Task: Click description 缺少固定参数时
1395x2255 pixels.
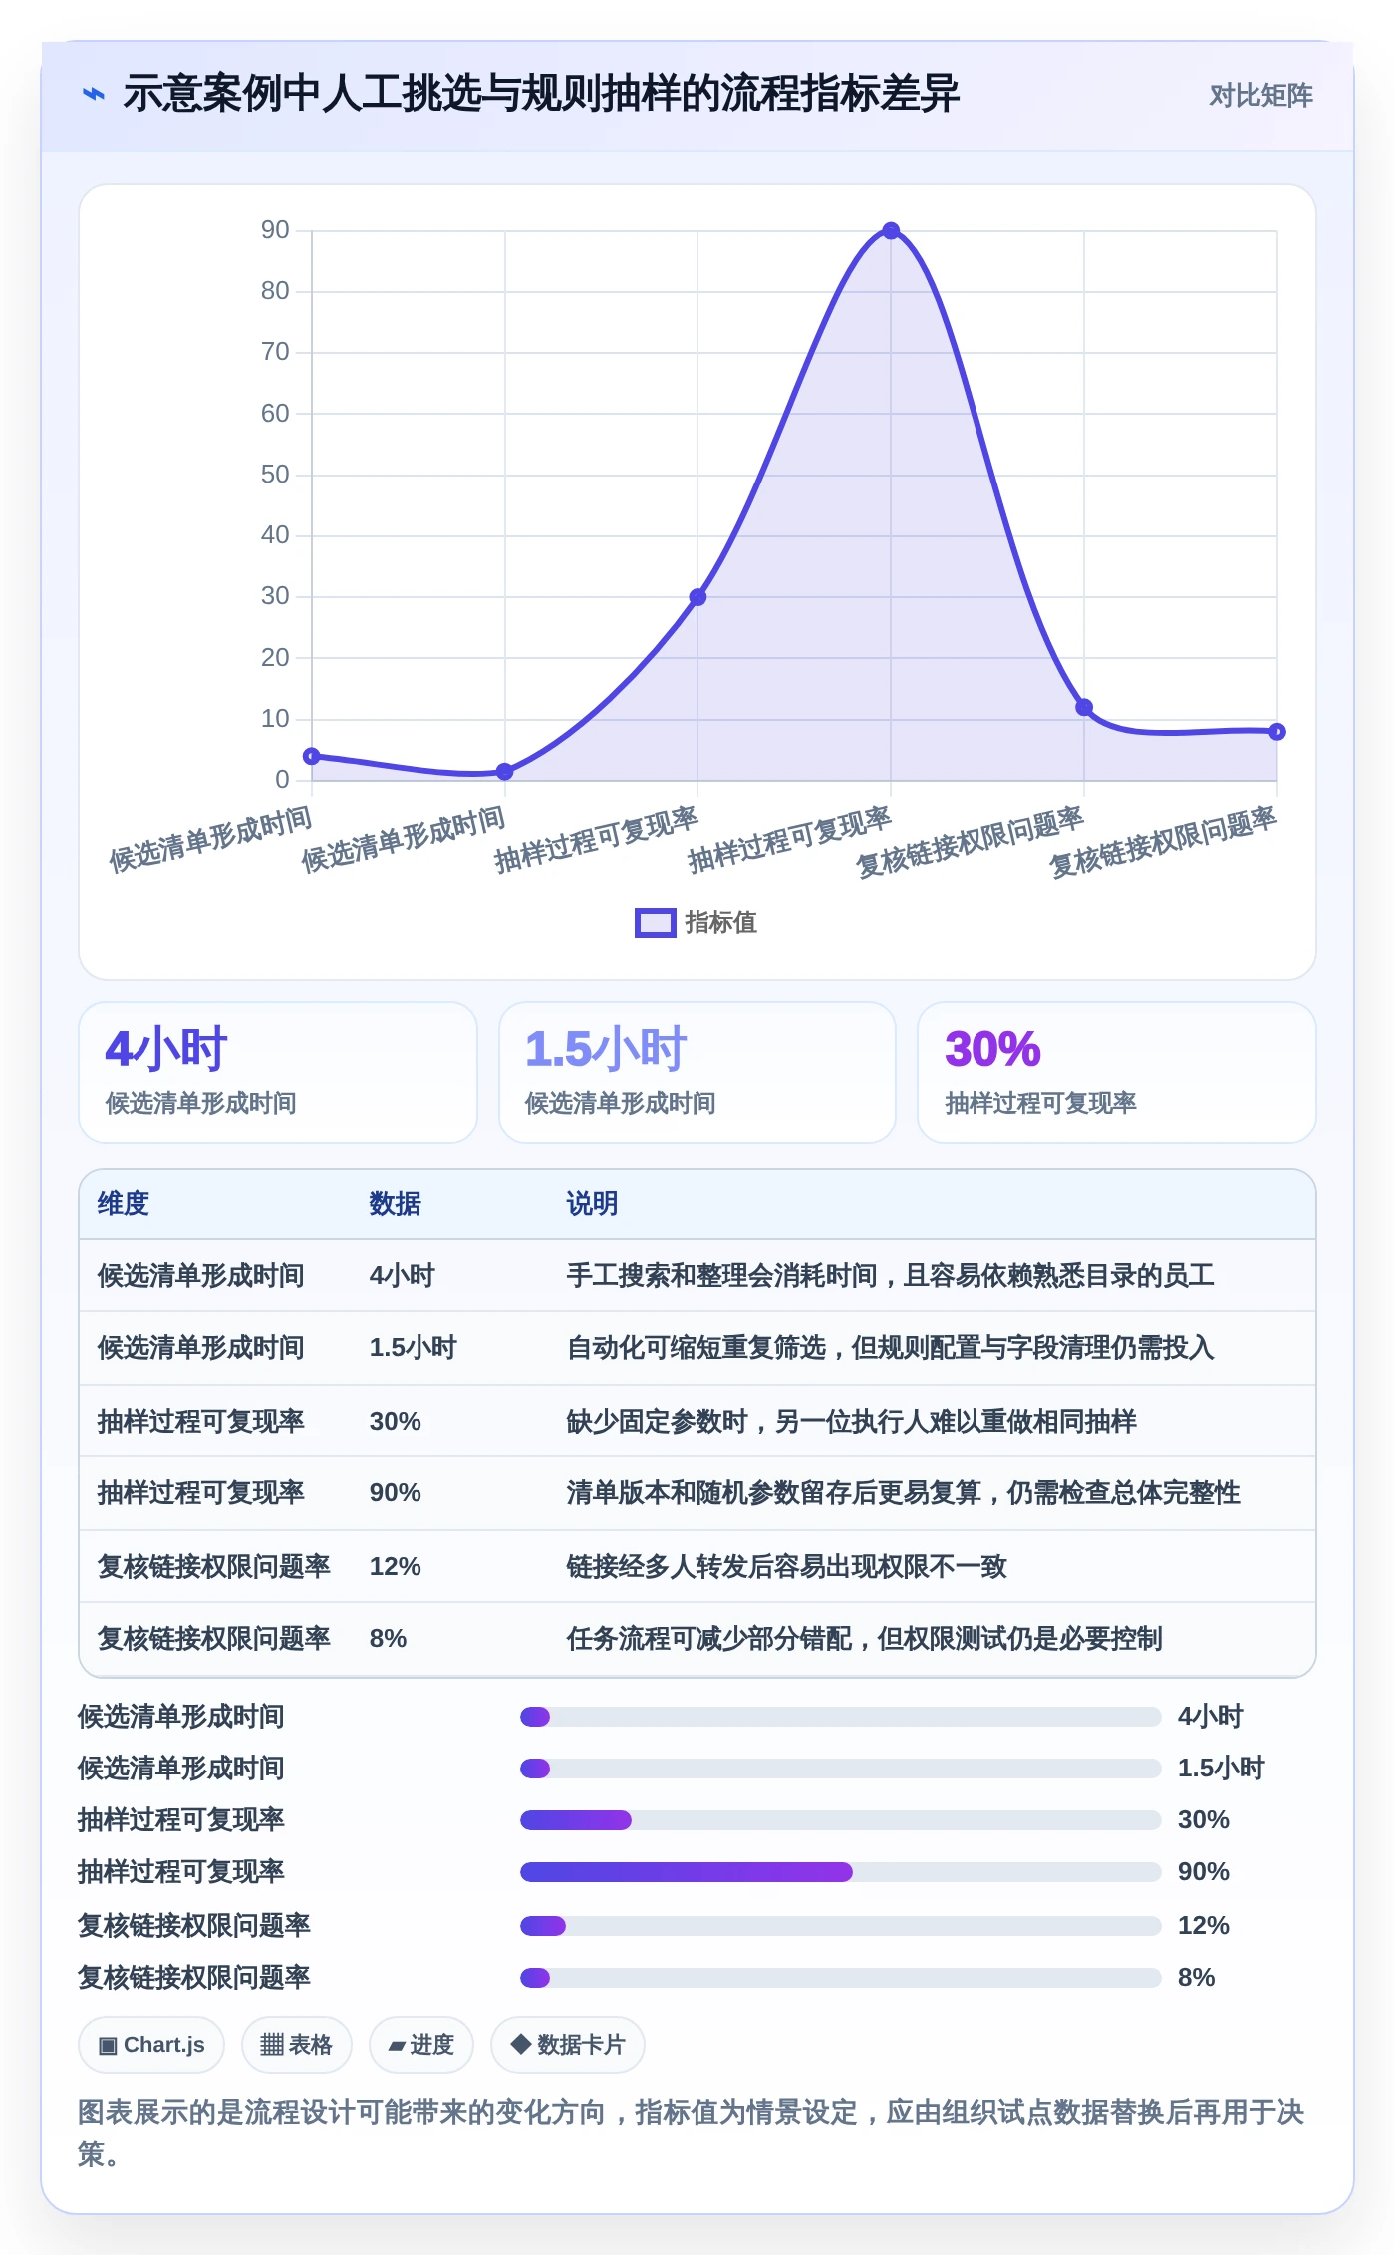Action: click(x=852, y=1422)
